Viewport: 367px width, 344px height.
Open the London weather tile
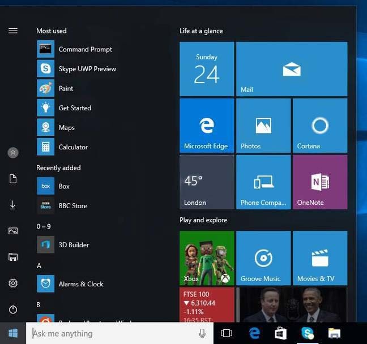tap(207, 182)
